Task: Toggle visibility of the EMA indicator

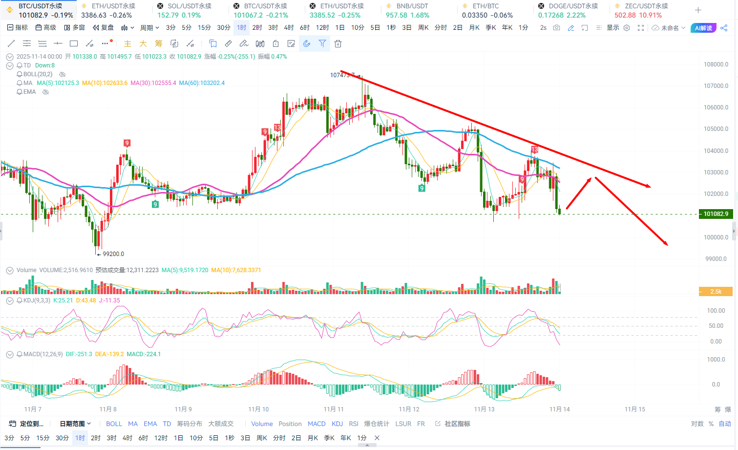Action: 45,92
